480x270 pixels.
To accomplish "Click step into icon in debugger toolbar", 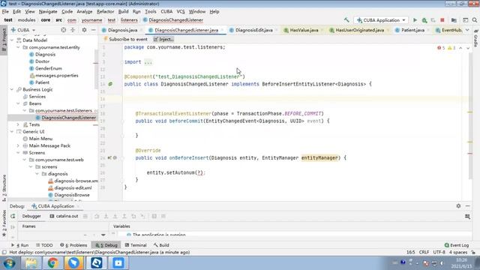I will pyautogui.click(x=106, y=216).
